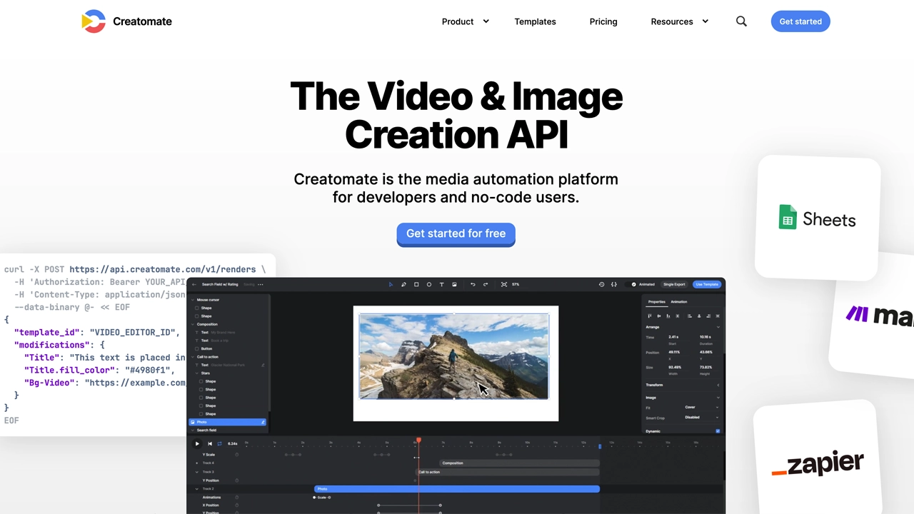The image size is (914, 514).
Task: Toggle the Dynamic checkbox
Action: pyautogui.click(x=718, y=431)
